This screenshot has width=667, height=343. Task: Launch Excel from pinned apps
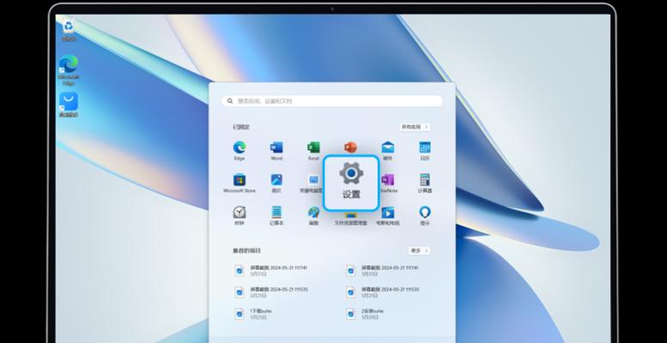313,151
